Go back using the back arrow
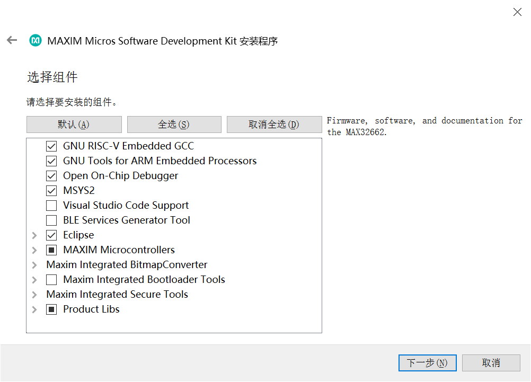 [x=12, y=40]
